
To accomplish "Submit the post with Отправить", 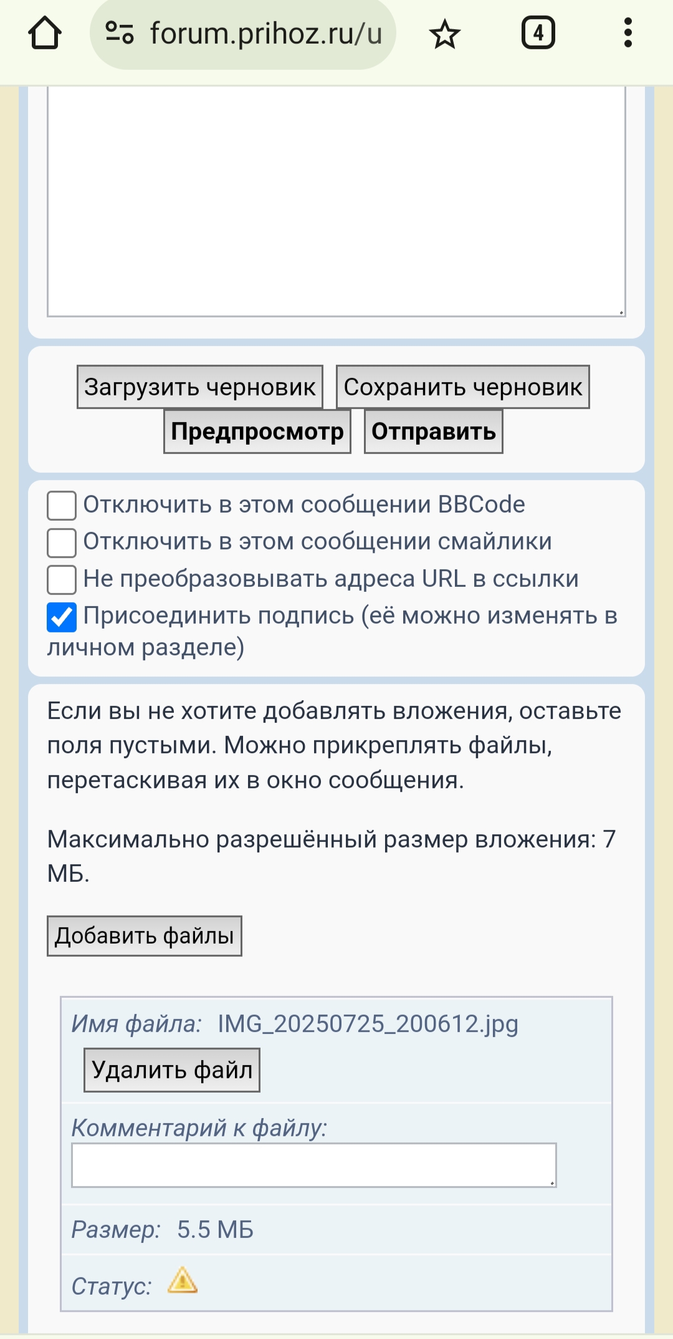I will pos(434,432).
